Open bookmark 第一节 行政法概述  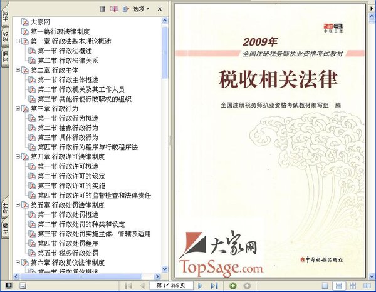(x=65, y=51)
